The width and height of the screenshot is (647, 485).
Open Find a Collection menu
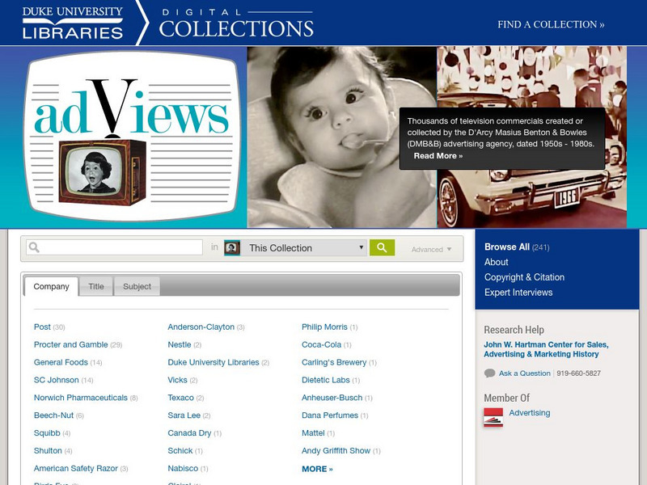551,24
